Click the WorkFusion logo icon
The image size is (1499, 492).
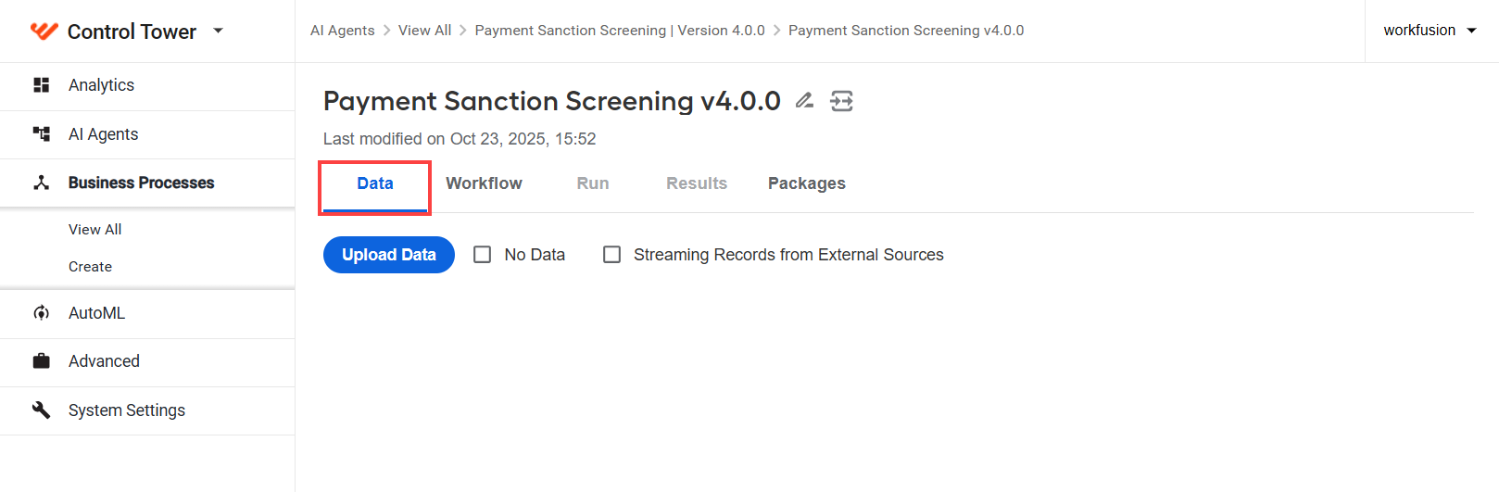pos(44,32)
